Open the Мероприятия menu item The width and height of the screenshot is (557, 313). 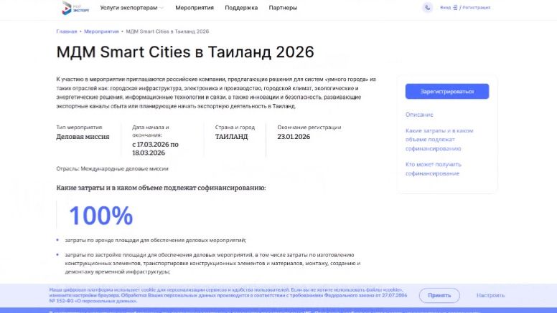coord(195,8)
